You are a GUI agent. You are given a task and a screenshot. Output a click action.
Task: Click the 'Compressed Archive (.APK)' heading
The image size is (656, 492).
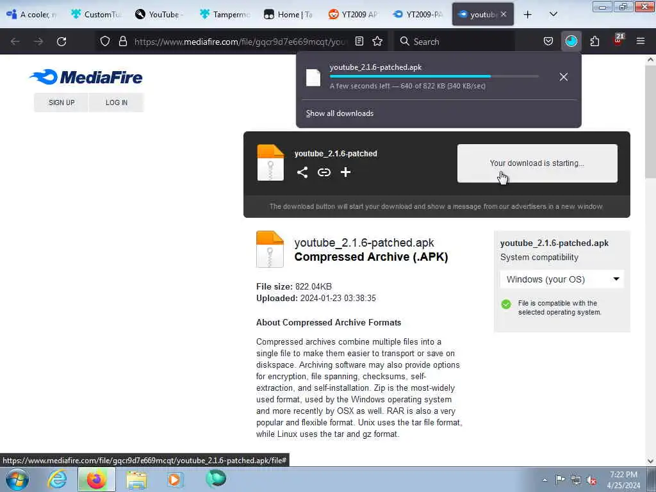tap(371, 256)
